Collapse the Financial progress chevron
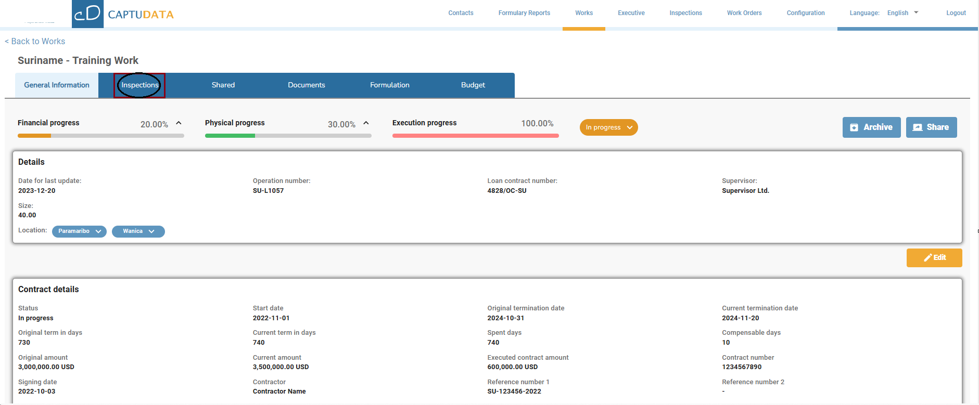The image size is (979, 405). pyautogui.click(x=179, y=123)
